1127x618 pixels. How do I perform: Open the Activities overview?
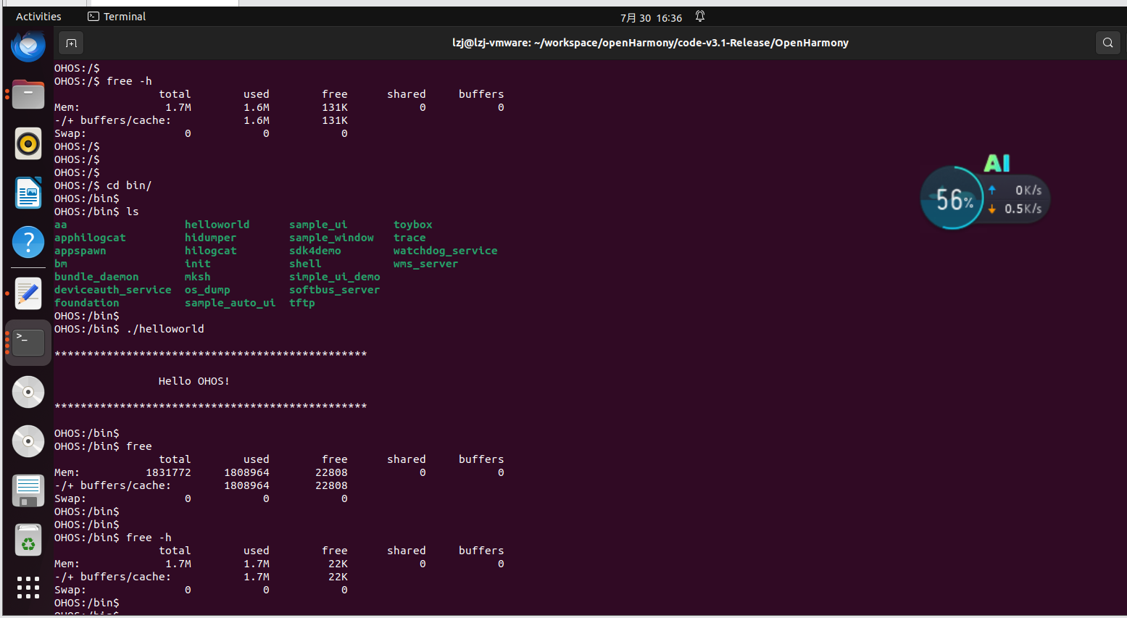click(x=38, y=17)
